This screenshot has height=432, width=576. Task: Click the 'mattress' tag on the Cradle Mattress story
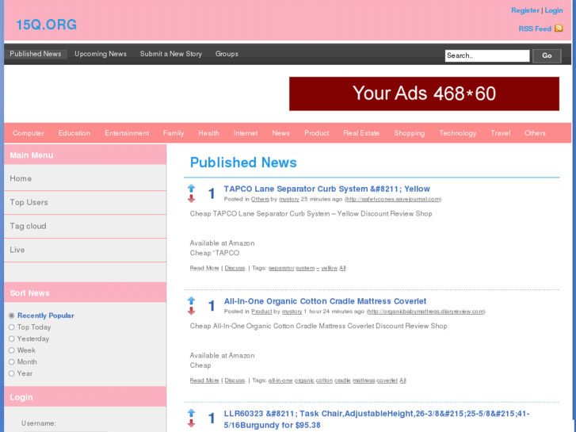pos(364,380)
